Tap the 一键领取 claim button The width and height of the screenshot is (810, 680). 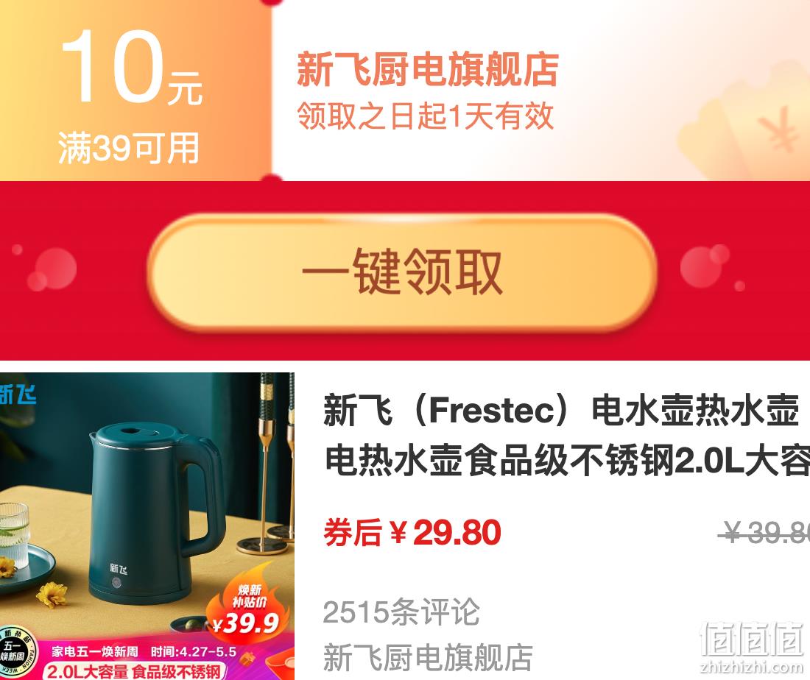coord(402,272)
